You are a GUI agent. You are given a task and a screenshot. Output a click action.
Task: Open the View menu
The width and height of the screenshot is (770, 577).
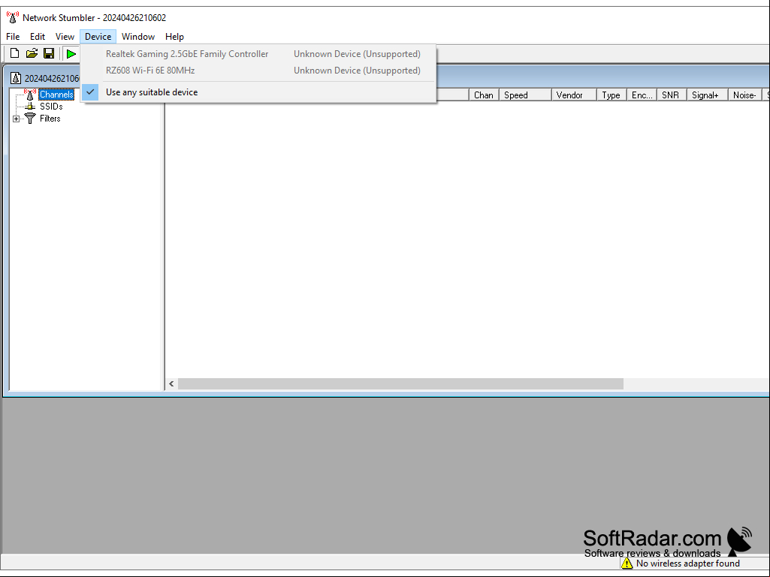pos(65,37)
